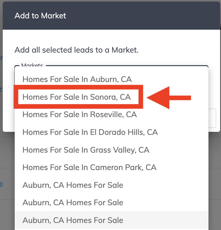
Task: Click the partially hidden button at modal's right edge
Action: [212, 118]
